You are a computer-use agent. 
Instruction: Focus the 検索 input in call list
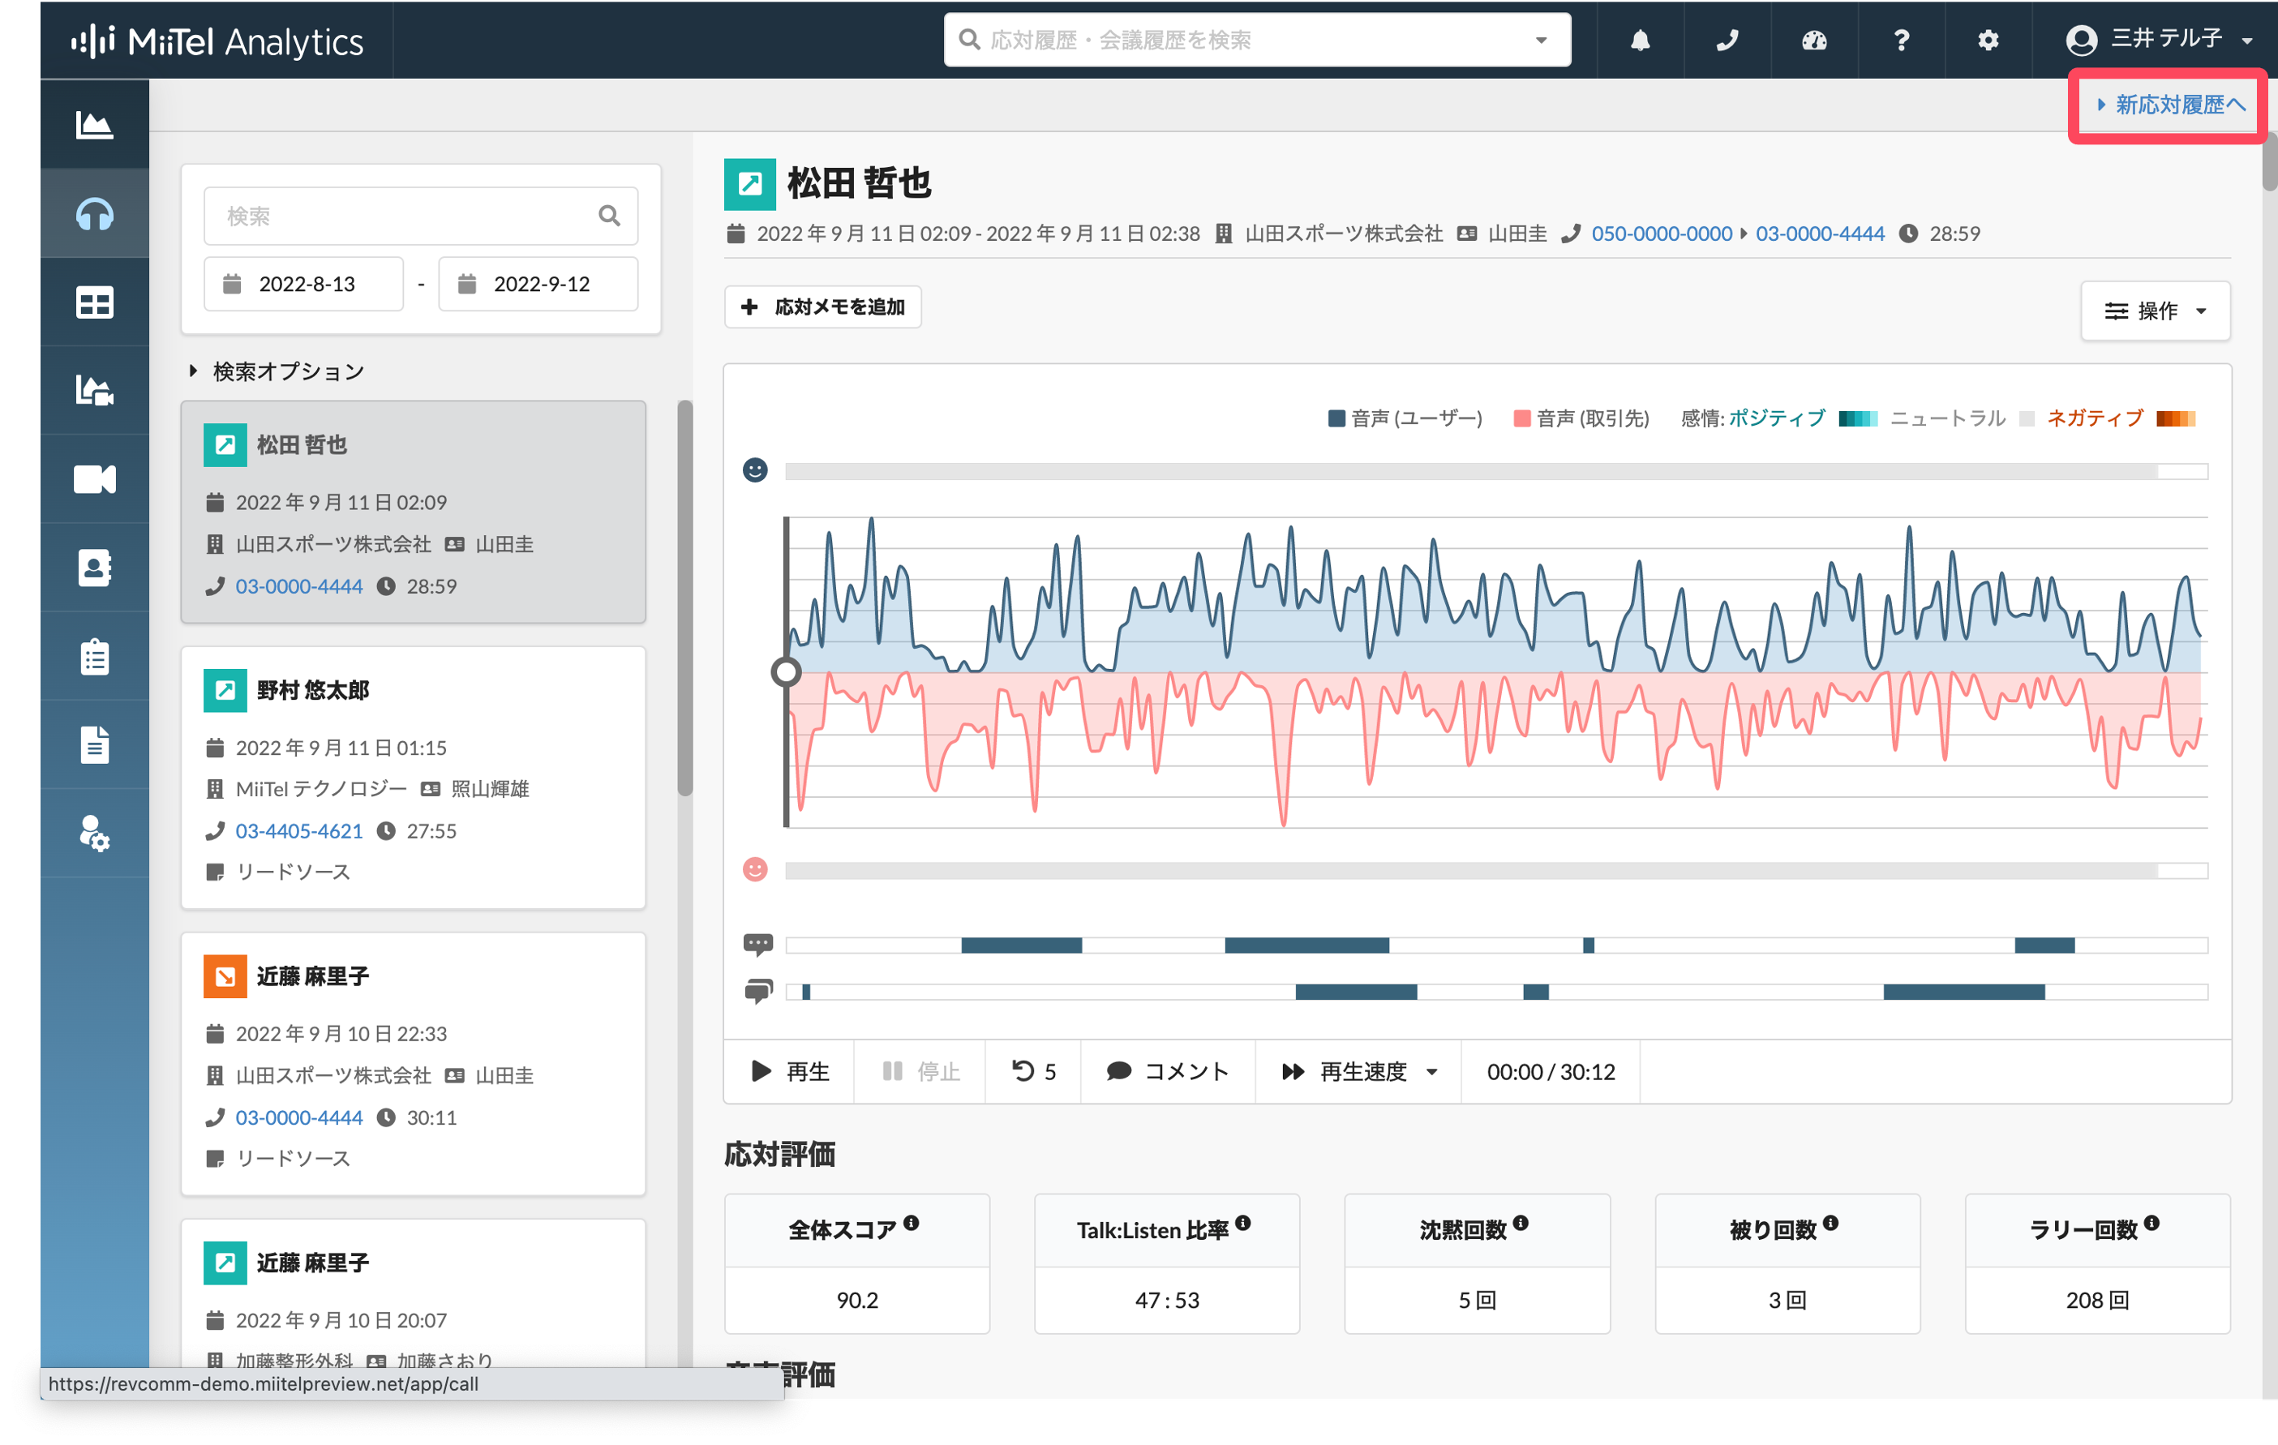coord(420,217)
